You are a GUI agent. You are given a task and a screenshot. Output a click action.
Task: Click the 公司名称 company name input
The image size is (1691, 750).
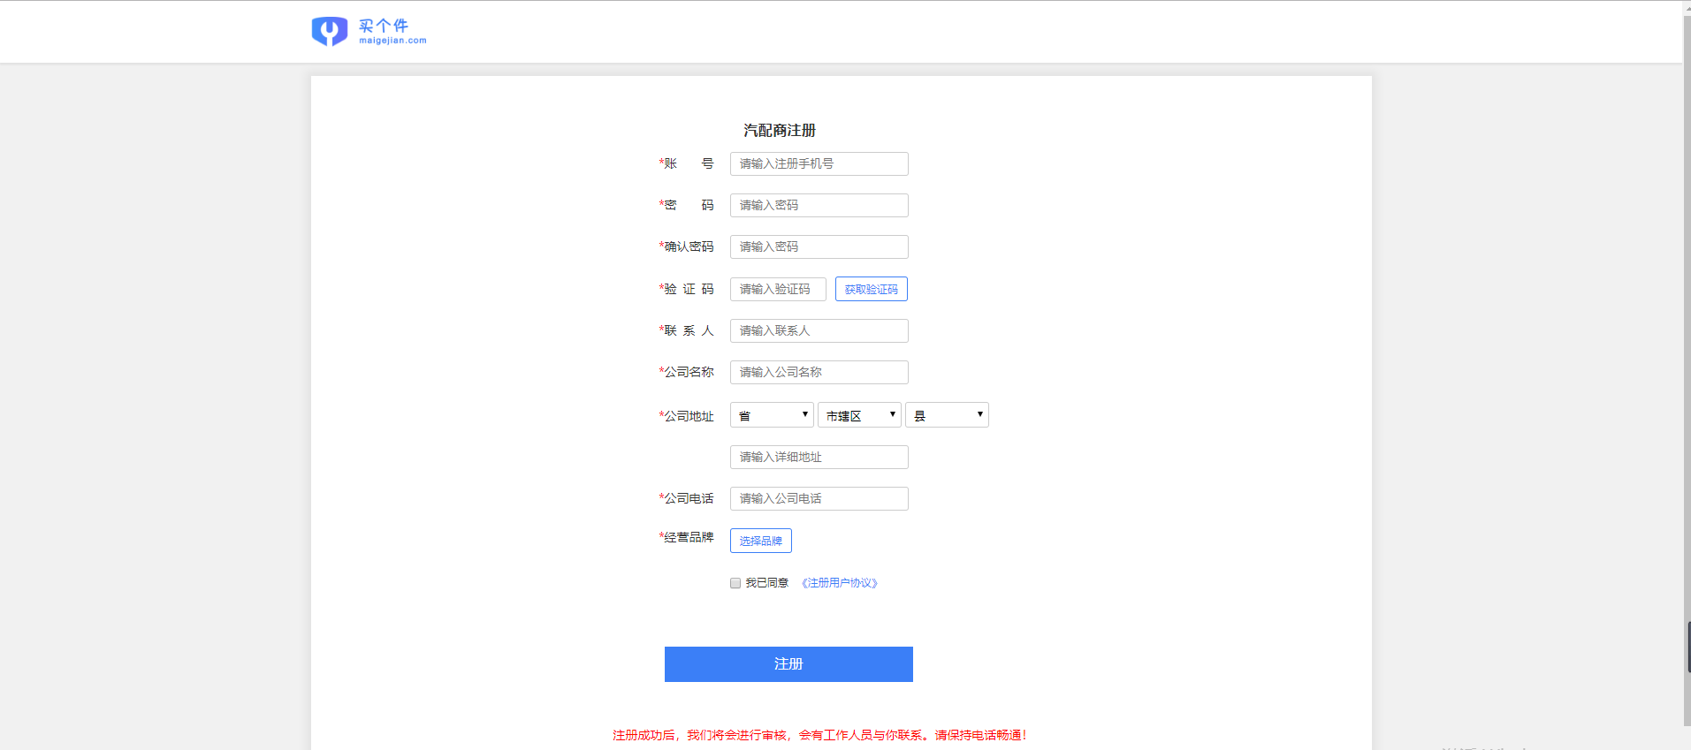819,373
